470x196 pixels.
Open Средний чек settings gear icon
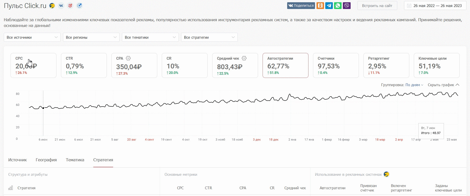[244, 58]
